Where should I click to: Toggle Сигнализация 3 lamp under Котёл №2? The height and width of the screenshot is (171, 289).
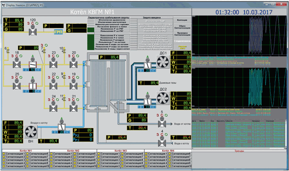pyautogui.click(x=51, y=160)
